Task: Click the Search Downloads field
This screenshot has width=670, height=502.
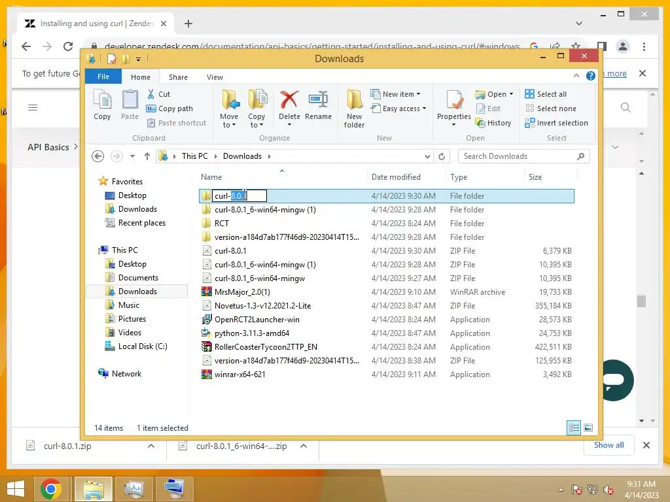Action: point(524,156)
